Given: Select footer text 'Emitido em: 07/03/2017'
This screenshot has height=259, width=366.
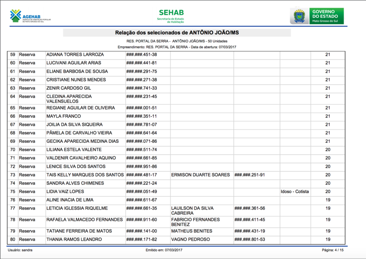Looking at the screenshot, I should pos(164,250).
